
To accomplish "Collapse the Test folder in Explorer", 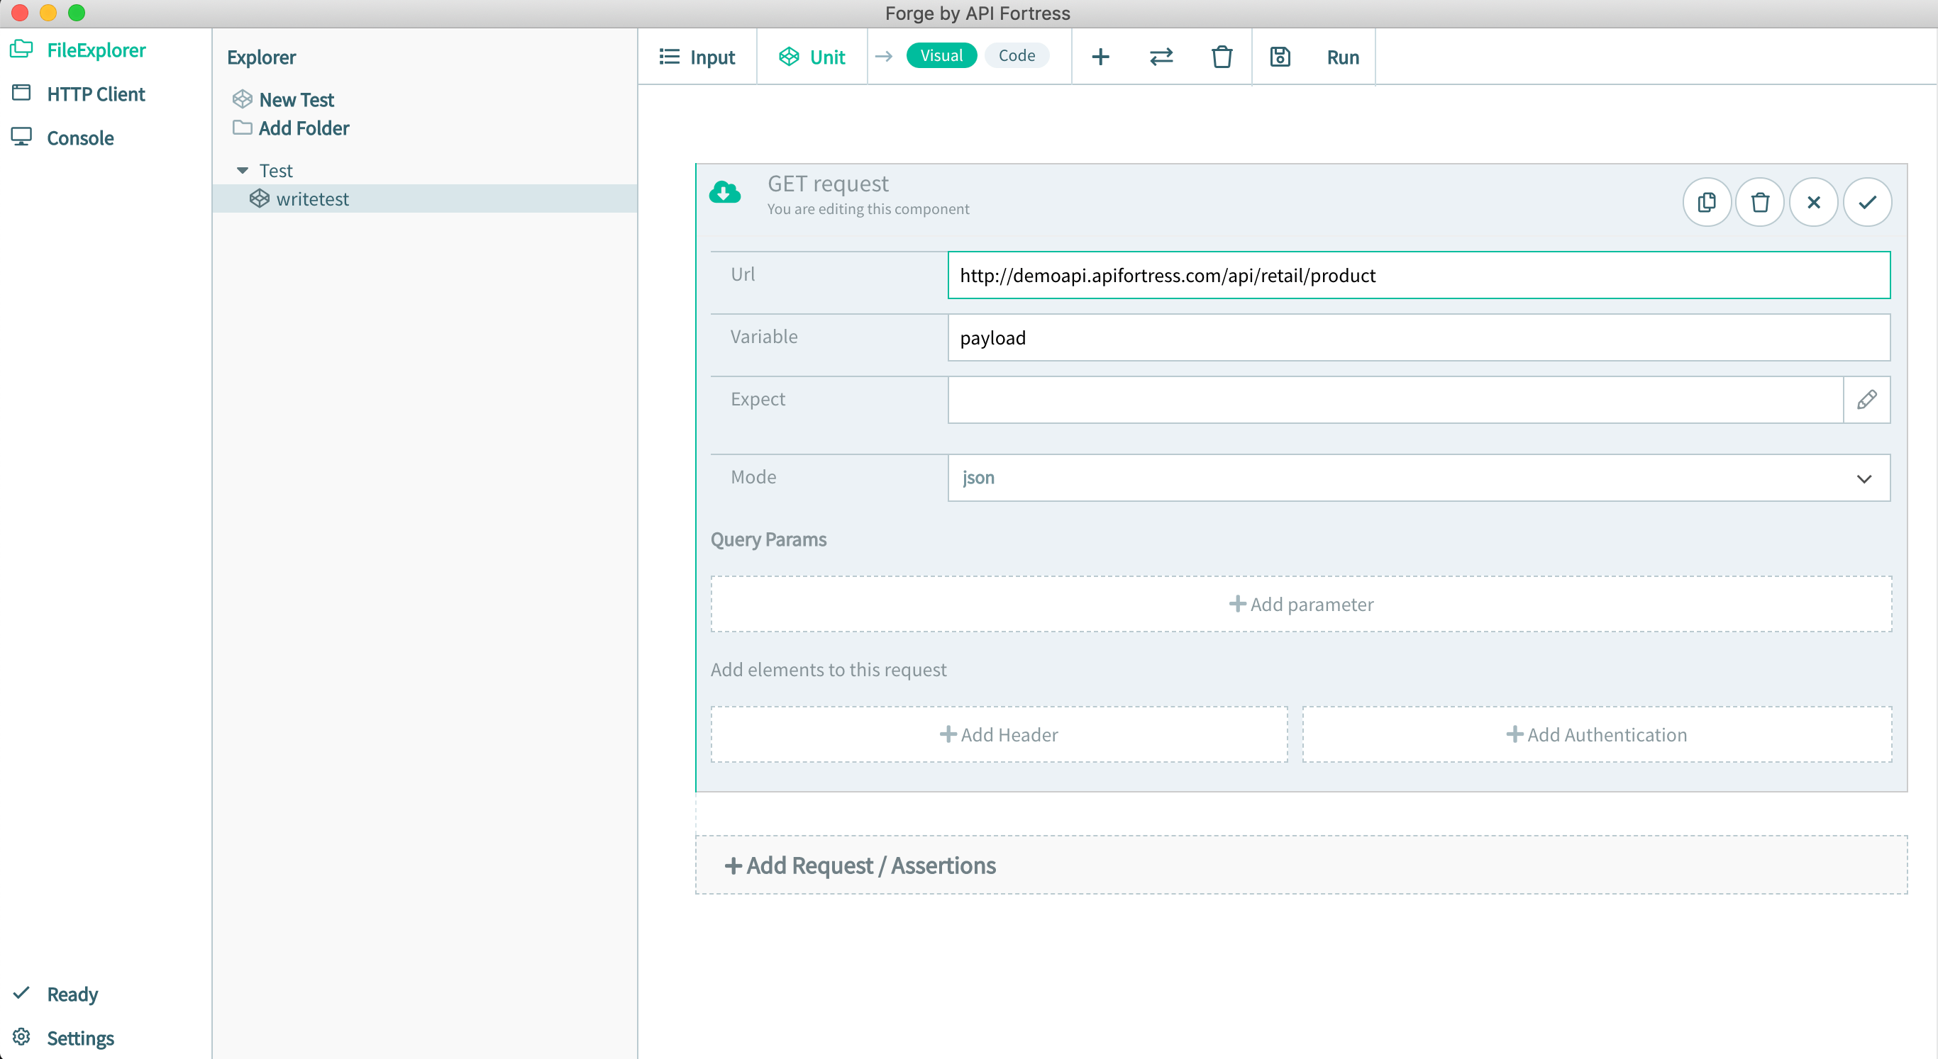I will tap(241, 170).
